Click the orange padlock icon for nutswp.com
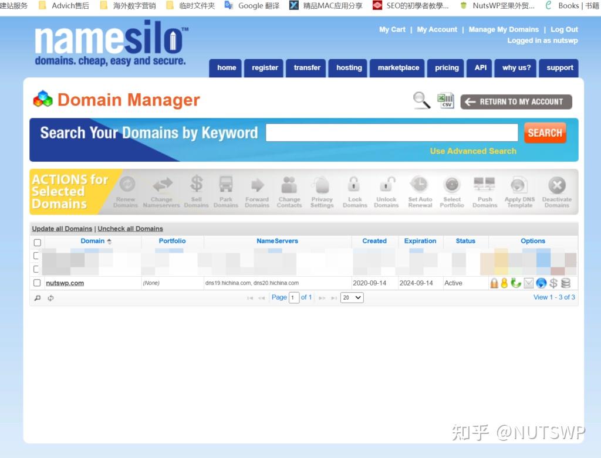601x458 pixels. (x=494, y=283)
